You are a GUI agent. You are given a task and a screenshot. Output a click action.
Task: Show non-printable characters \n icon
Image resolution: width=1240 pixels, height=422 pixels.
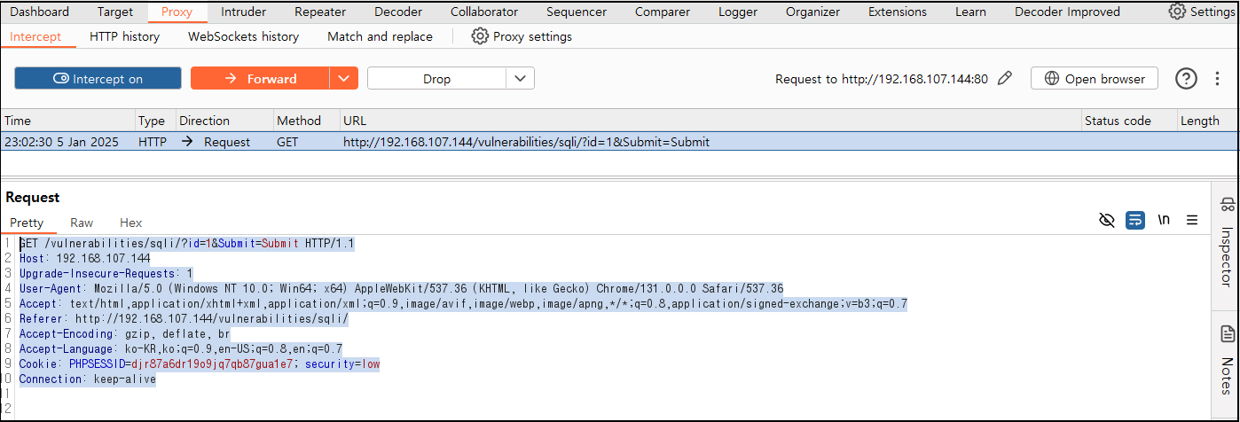coord(1164,220)
